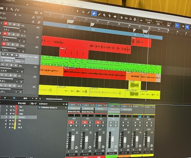Viewport: 191px width, 158px height.
Task: Mute the Ba track in arrangement
Action: point(2,64)
